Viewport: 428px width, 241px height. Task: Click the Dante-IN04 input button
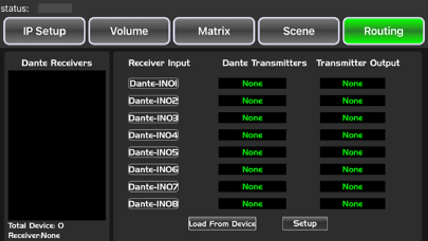pyautogui.click(x=153, y=135)
